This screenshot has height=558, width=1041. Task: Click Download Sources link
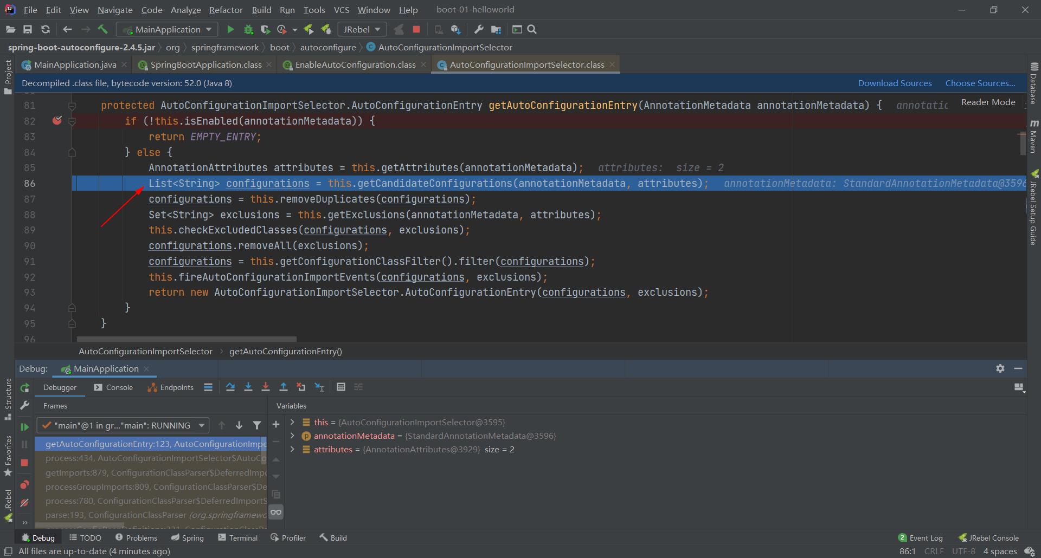[895, 83]
